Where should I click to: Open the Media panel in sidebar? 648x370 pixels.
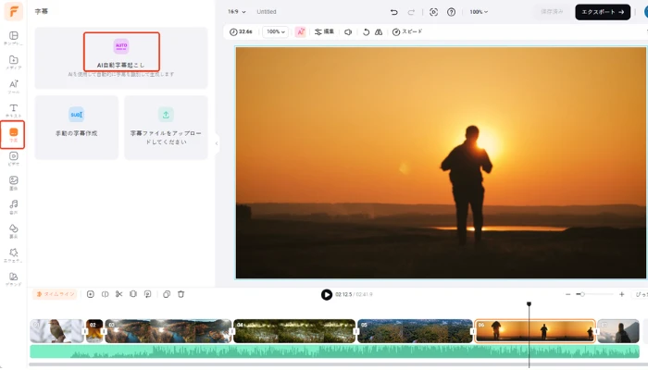(14, 63)
